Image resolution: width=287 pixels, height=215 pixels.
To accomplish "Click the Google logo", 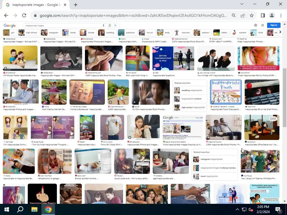I will click(10, 25).
